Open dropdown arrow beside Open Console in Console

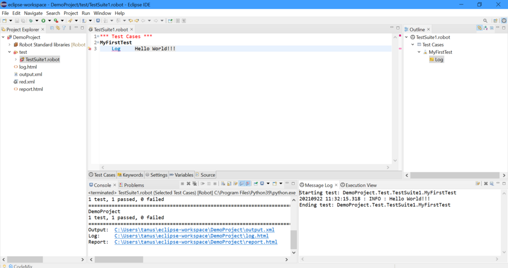[281, 184]
